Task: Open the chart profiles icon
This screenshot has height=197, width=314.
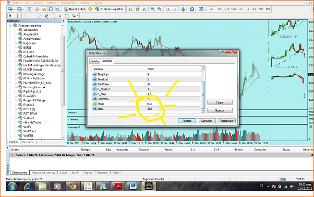Action: 19,9
